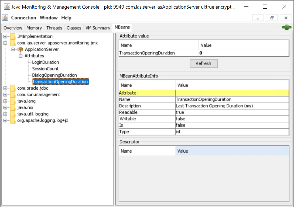The height and width of the screenshot is (207, 294).
Task: Click the Readable row value true
Action: coord(180,112)
